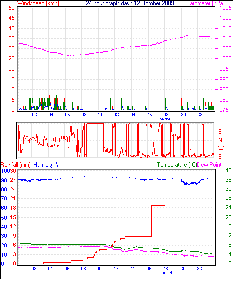Viewport: 234px width, 285px height.
Task: Click the W wind direction label
Action: [x=221, y=149]
